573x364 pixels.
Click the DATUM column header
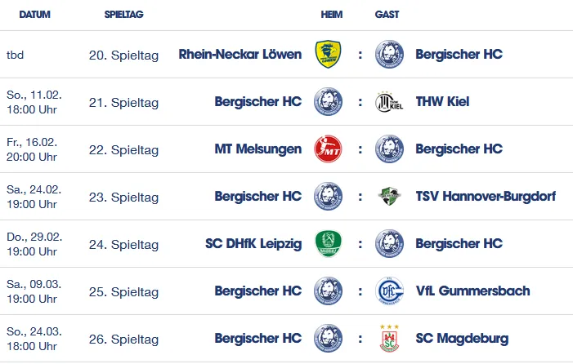(34, 15)
